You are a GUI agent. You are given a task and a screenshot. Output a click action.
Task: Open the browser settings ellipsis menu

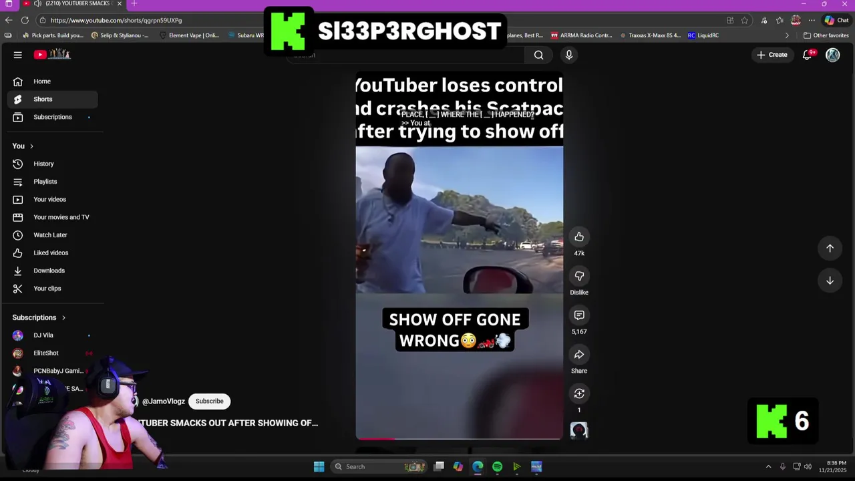pyautogui.click(x=812, y=20)
